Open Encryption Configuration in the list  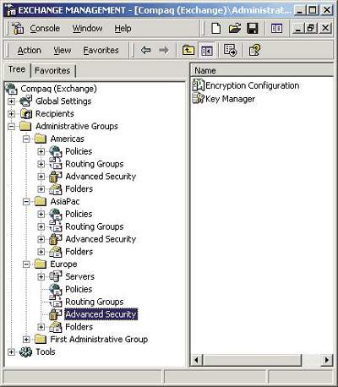pyautogui.click(x=246, y=85)
